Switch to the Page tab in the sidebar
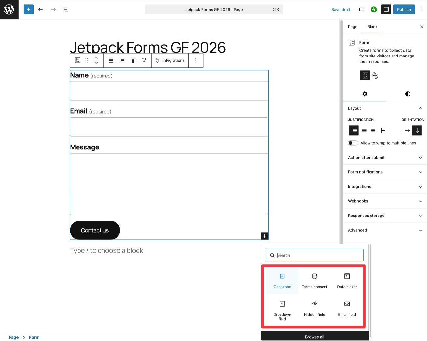427x341 pixels. point(352,27)
